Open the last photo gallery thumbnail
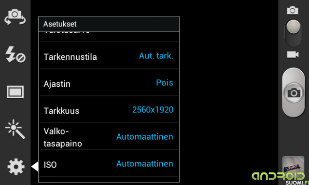 pos(293,165)
